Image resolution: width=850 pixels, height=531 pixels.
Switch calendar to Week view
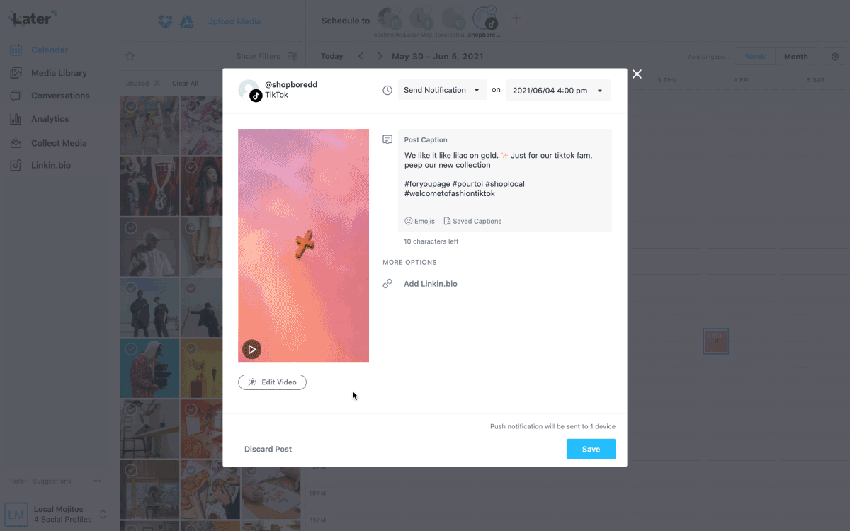(x=755, y=57)
